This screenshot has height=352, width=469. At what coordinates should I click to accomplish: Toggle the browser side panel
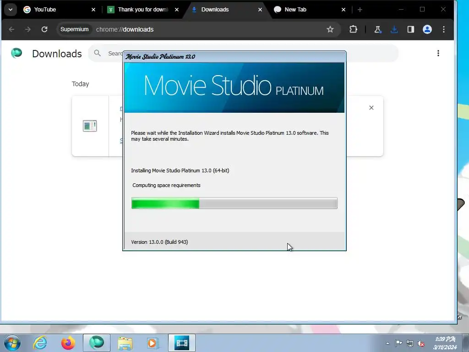pyautogui.click(x=411, y=29)
